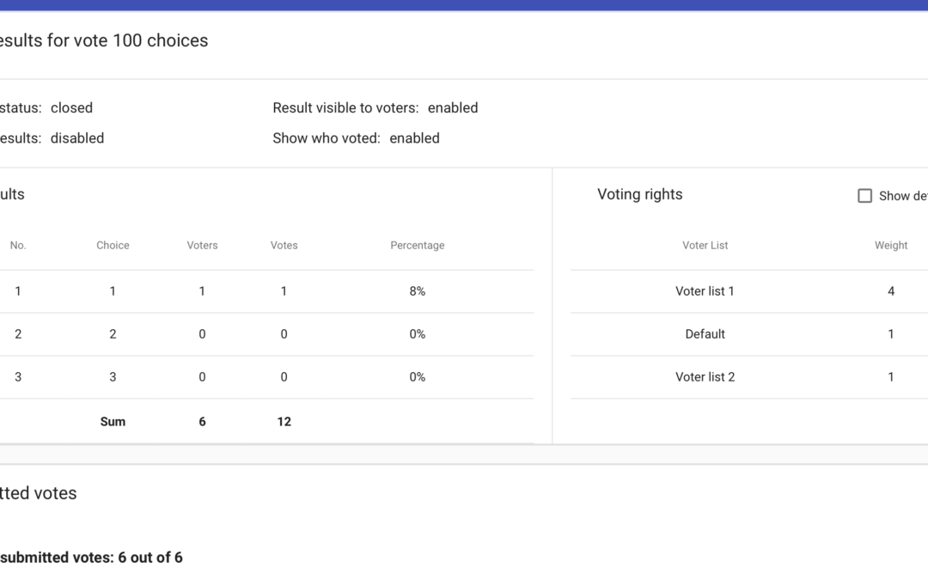Click the Weight column header
Image resolution: width=928 pixels, height=580 pixels.
890,245
